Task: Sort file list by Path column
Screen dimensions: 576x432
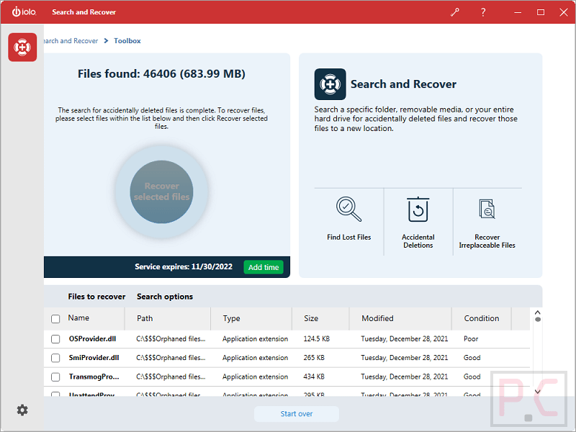Action: coord(145,318)
